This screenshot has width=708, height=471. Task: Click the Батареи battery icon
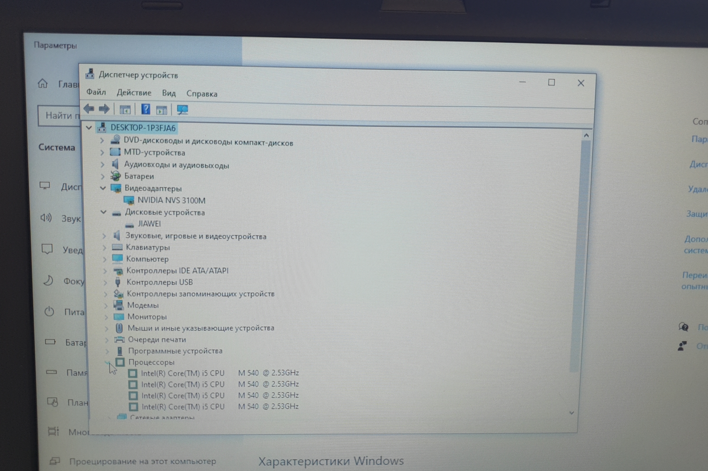pos(116,176)
